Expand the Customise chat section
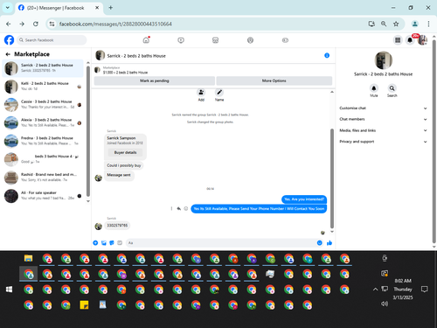437x328 pixels. click(383, 108)
